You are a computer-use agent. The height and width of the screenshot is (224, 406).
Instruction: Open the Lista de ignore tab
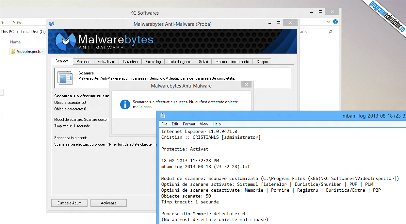180,62
